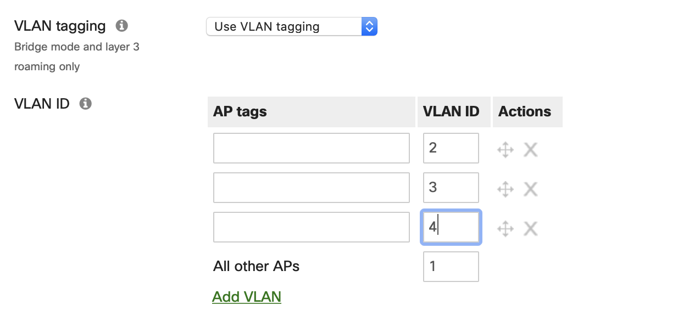Remove the VLAN 4 row
This screenshot has width=700, height=327.
pyautogui.click(x=530, y=228)
